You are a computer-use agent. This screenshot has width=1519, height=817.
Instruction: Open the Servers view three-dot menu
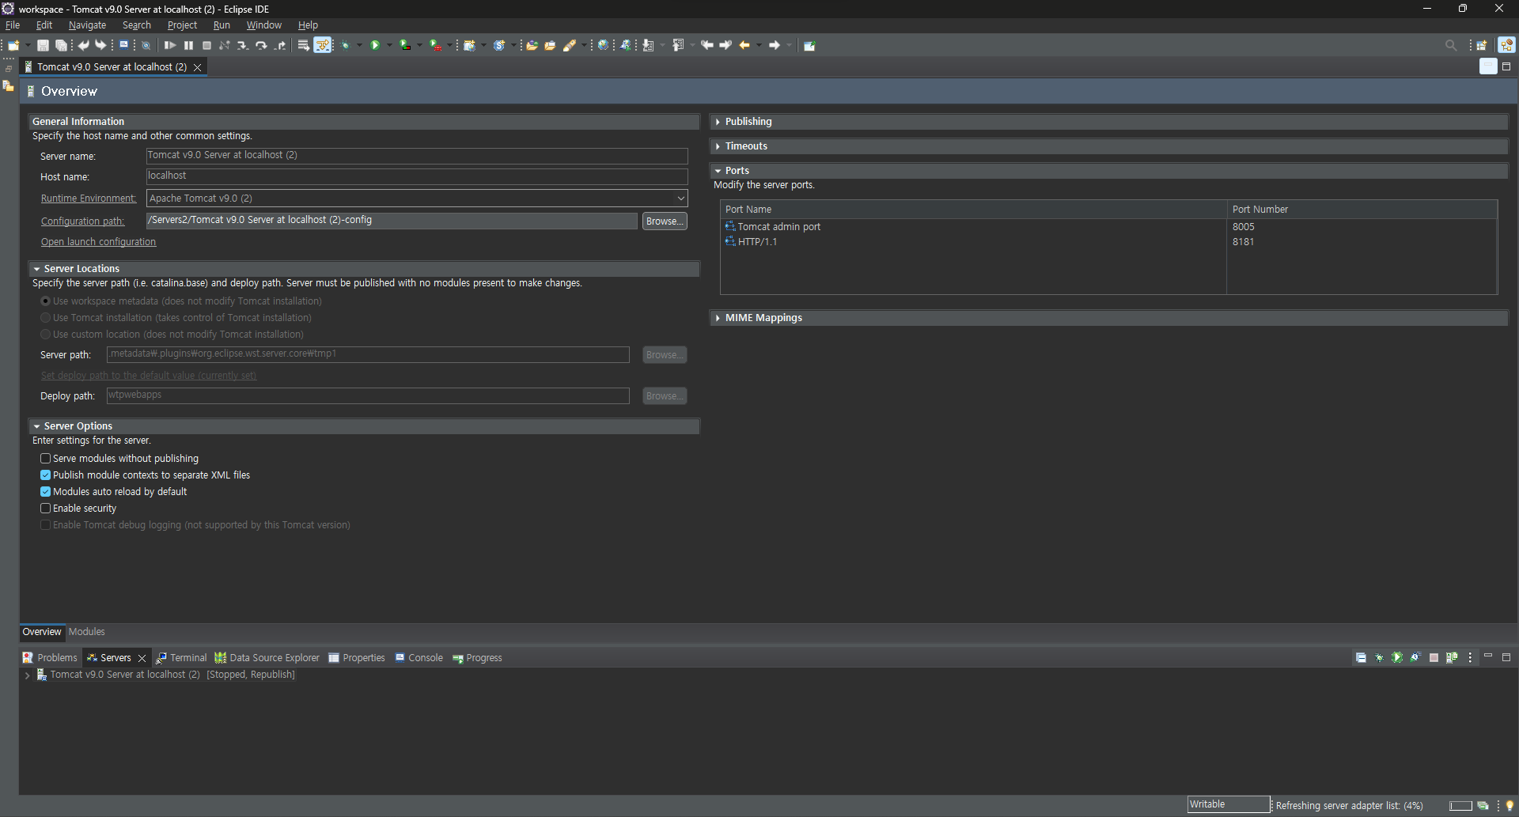click(x=1470, y=657)
